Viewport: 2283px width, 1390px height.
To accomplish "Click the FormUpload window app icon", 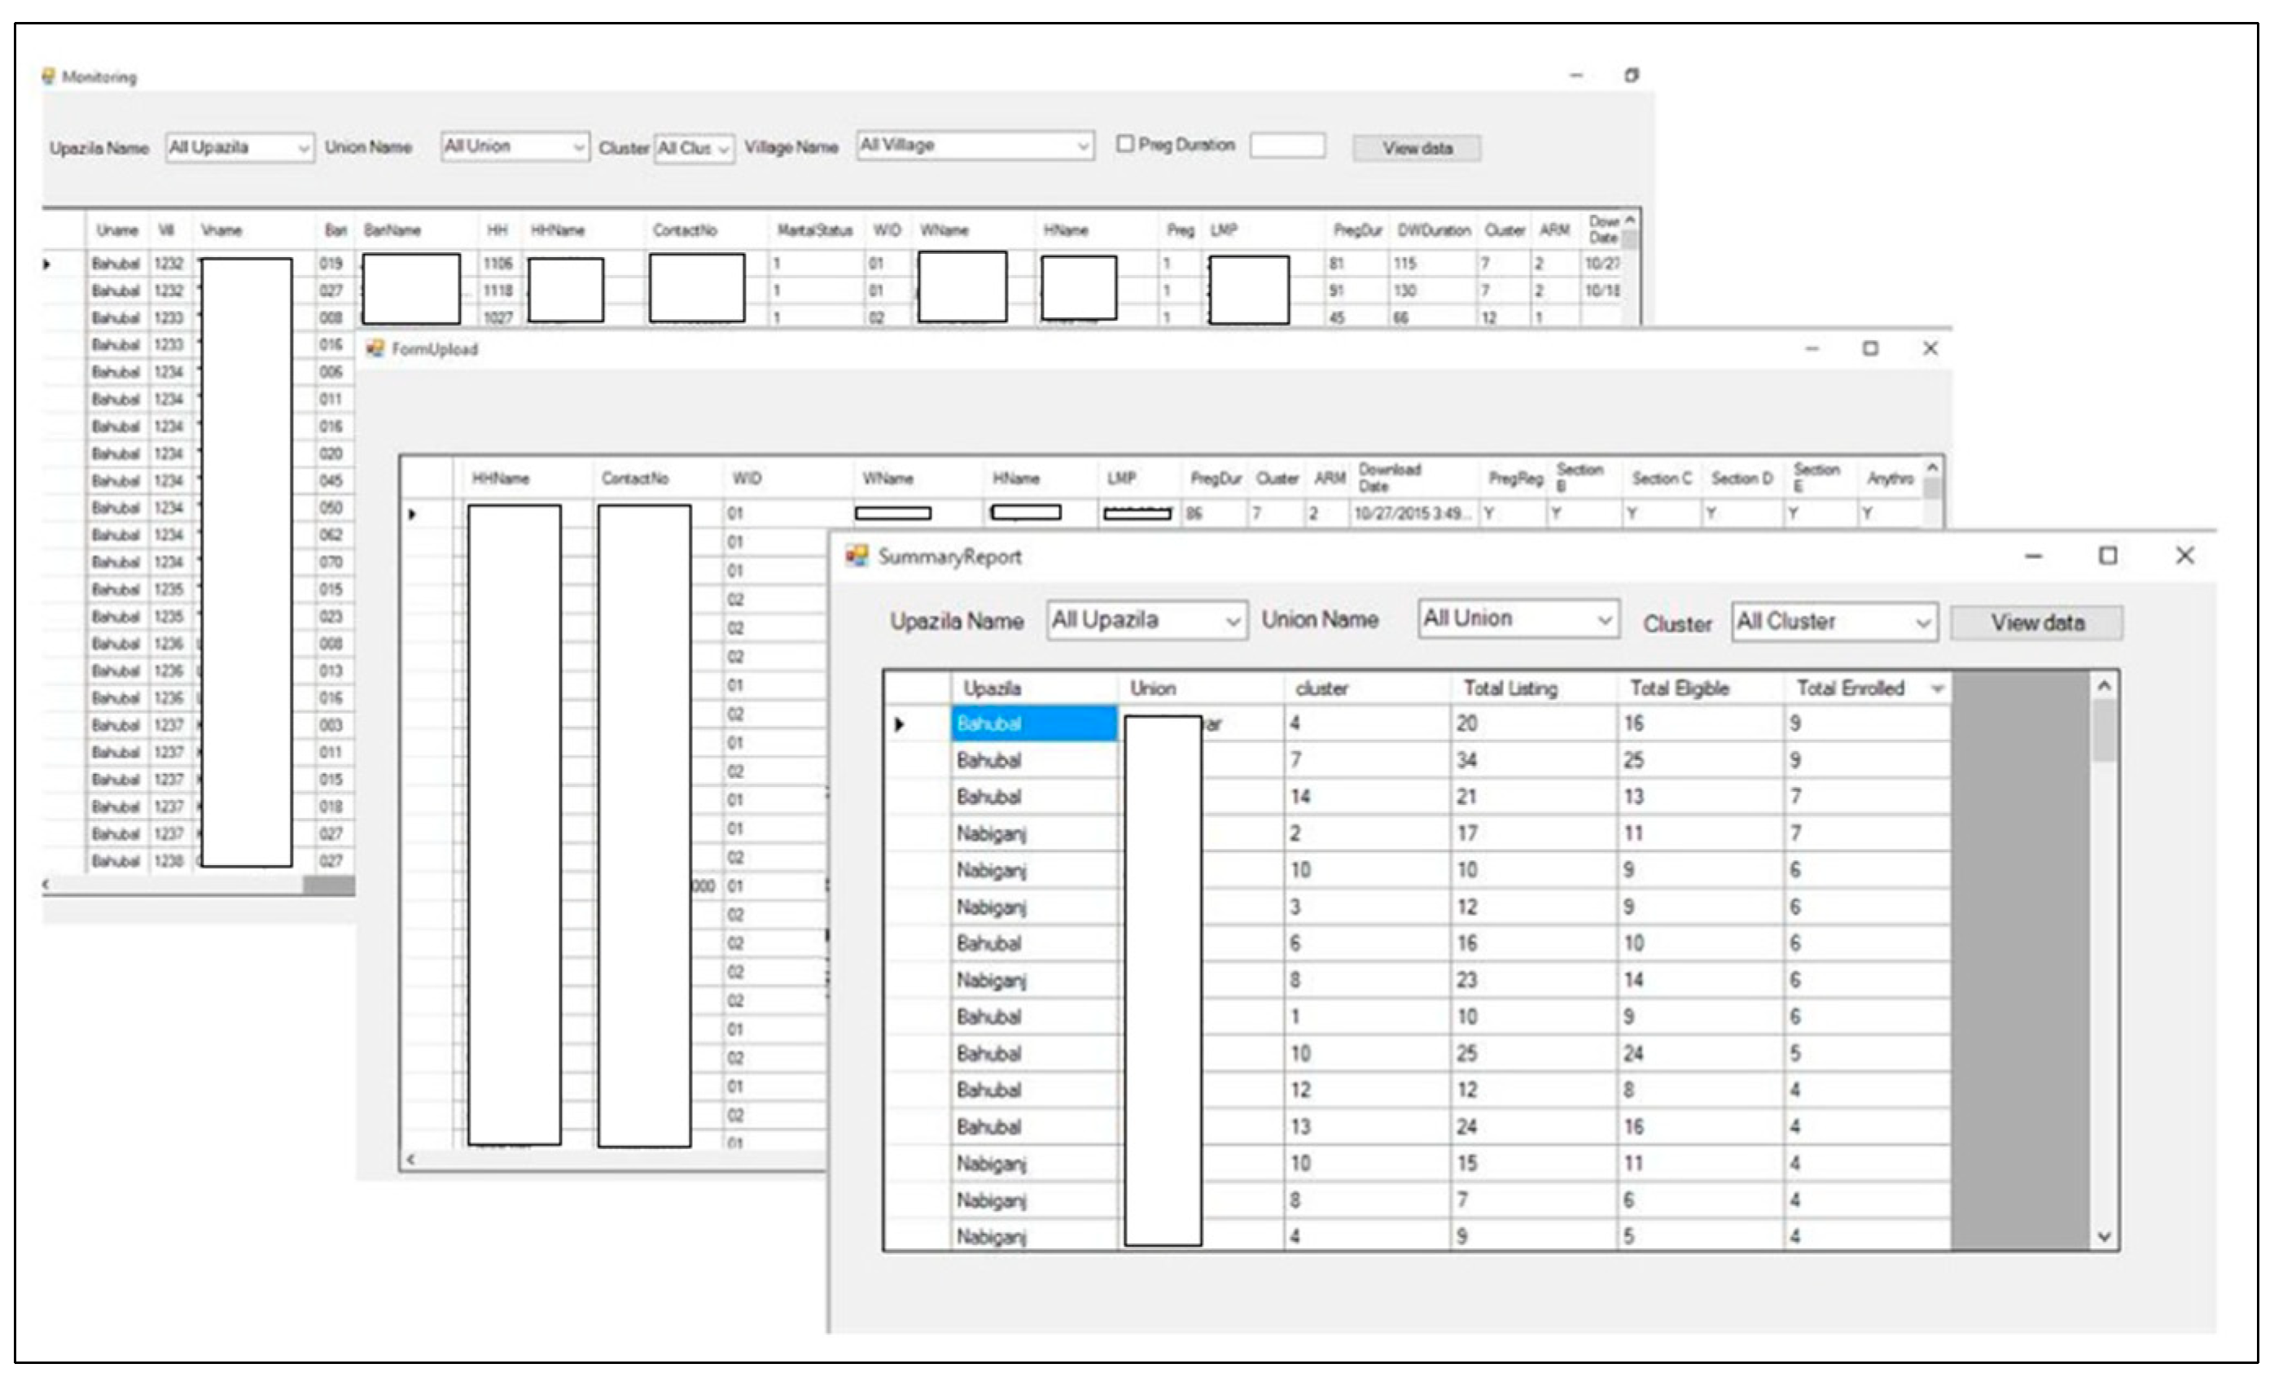I will (x=375, y=348).
